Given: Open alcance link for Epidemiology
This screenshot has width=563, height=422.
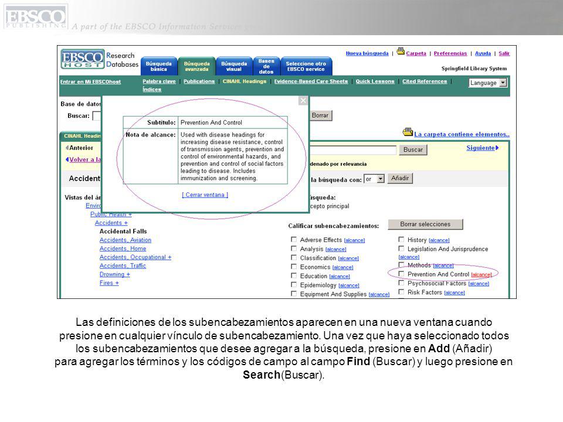Looking at the screenshot, I should pos(348,285).
